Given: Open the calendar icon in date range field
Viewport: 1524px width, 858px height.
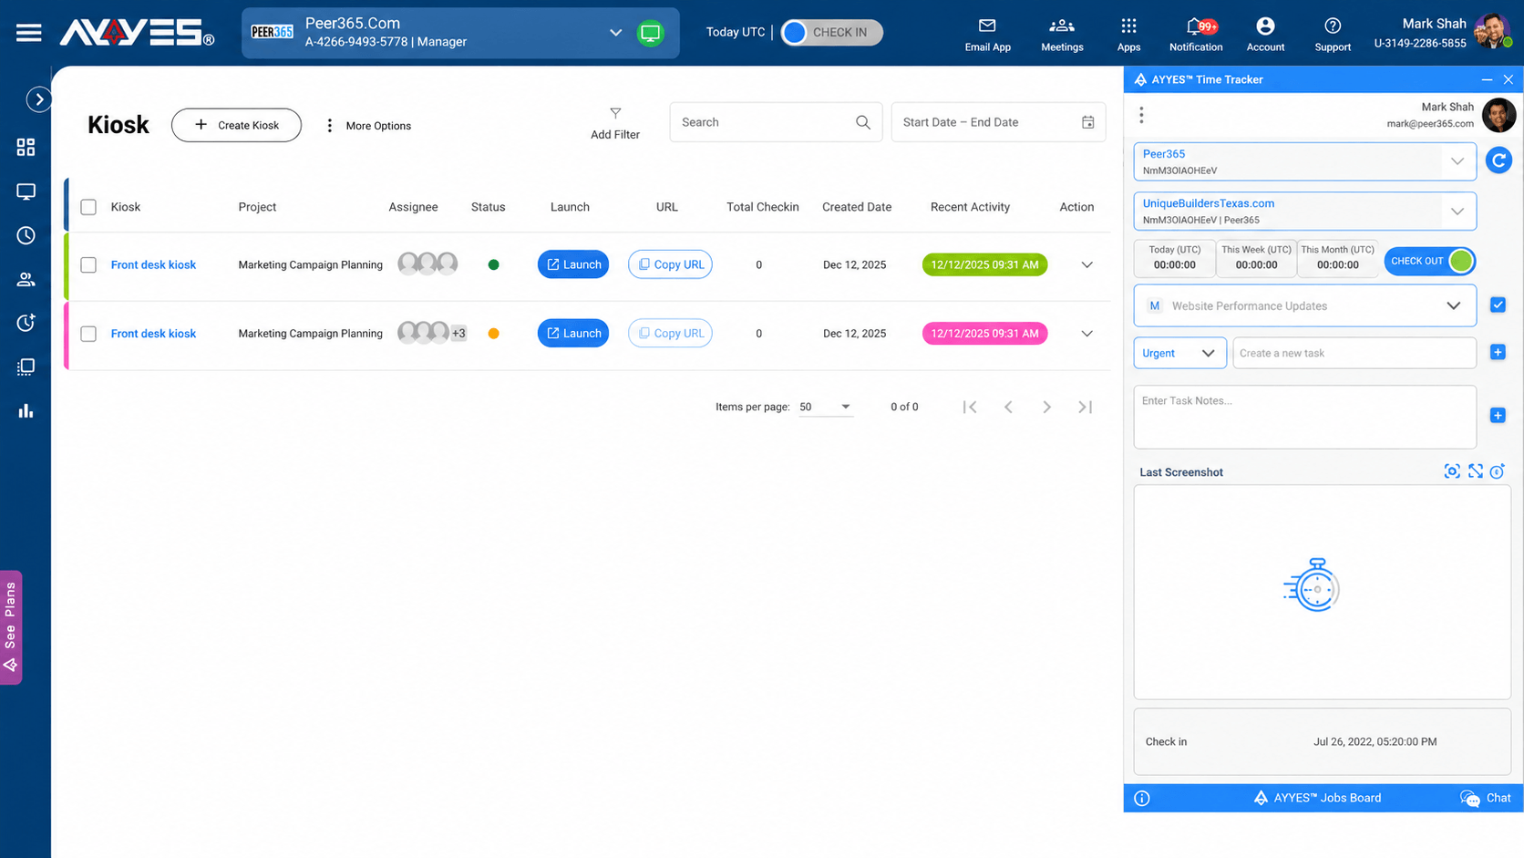Looking at the screenshot, I should point(1087,122).
